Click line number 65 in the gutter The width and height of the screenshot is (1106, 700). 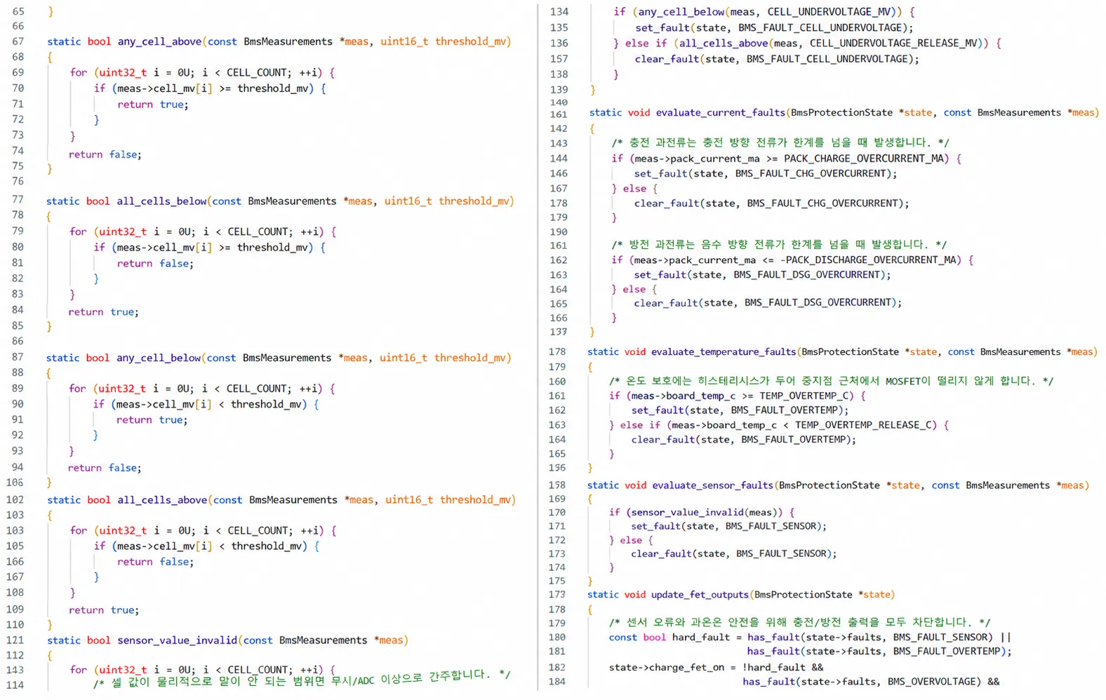[x=18, y=12]
